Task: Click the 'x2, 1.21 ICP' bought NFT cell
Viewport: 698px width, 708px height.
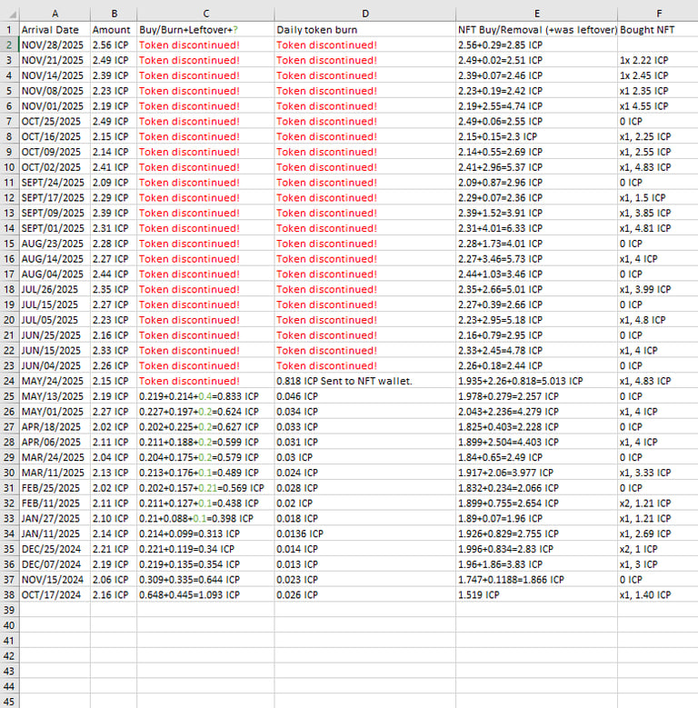Action: (658, 503)
